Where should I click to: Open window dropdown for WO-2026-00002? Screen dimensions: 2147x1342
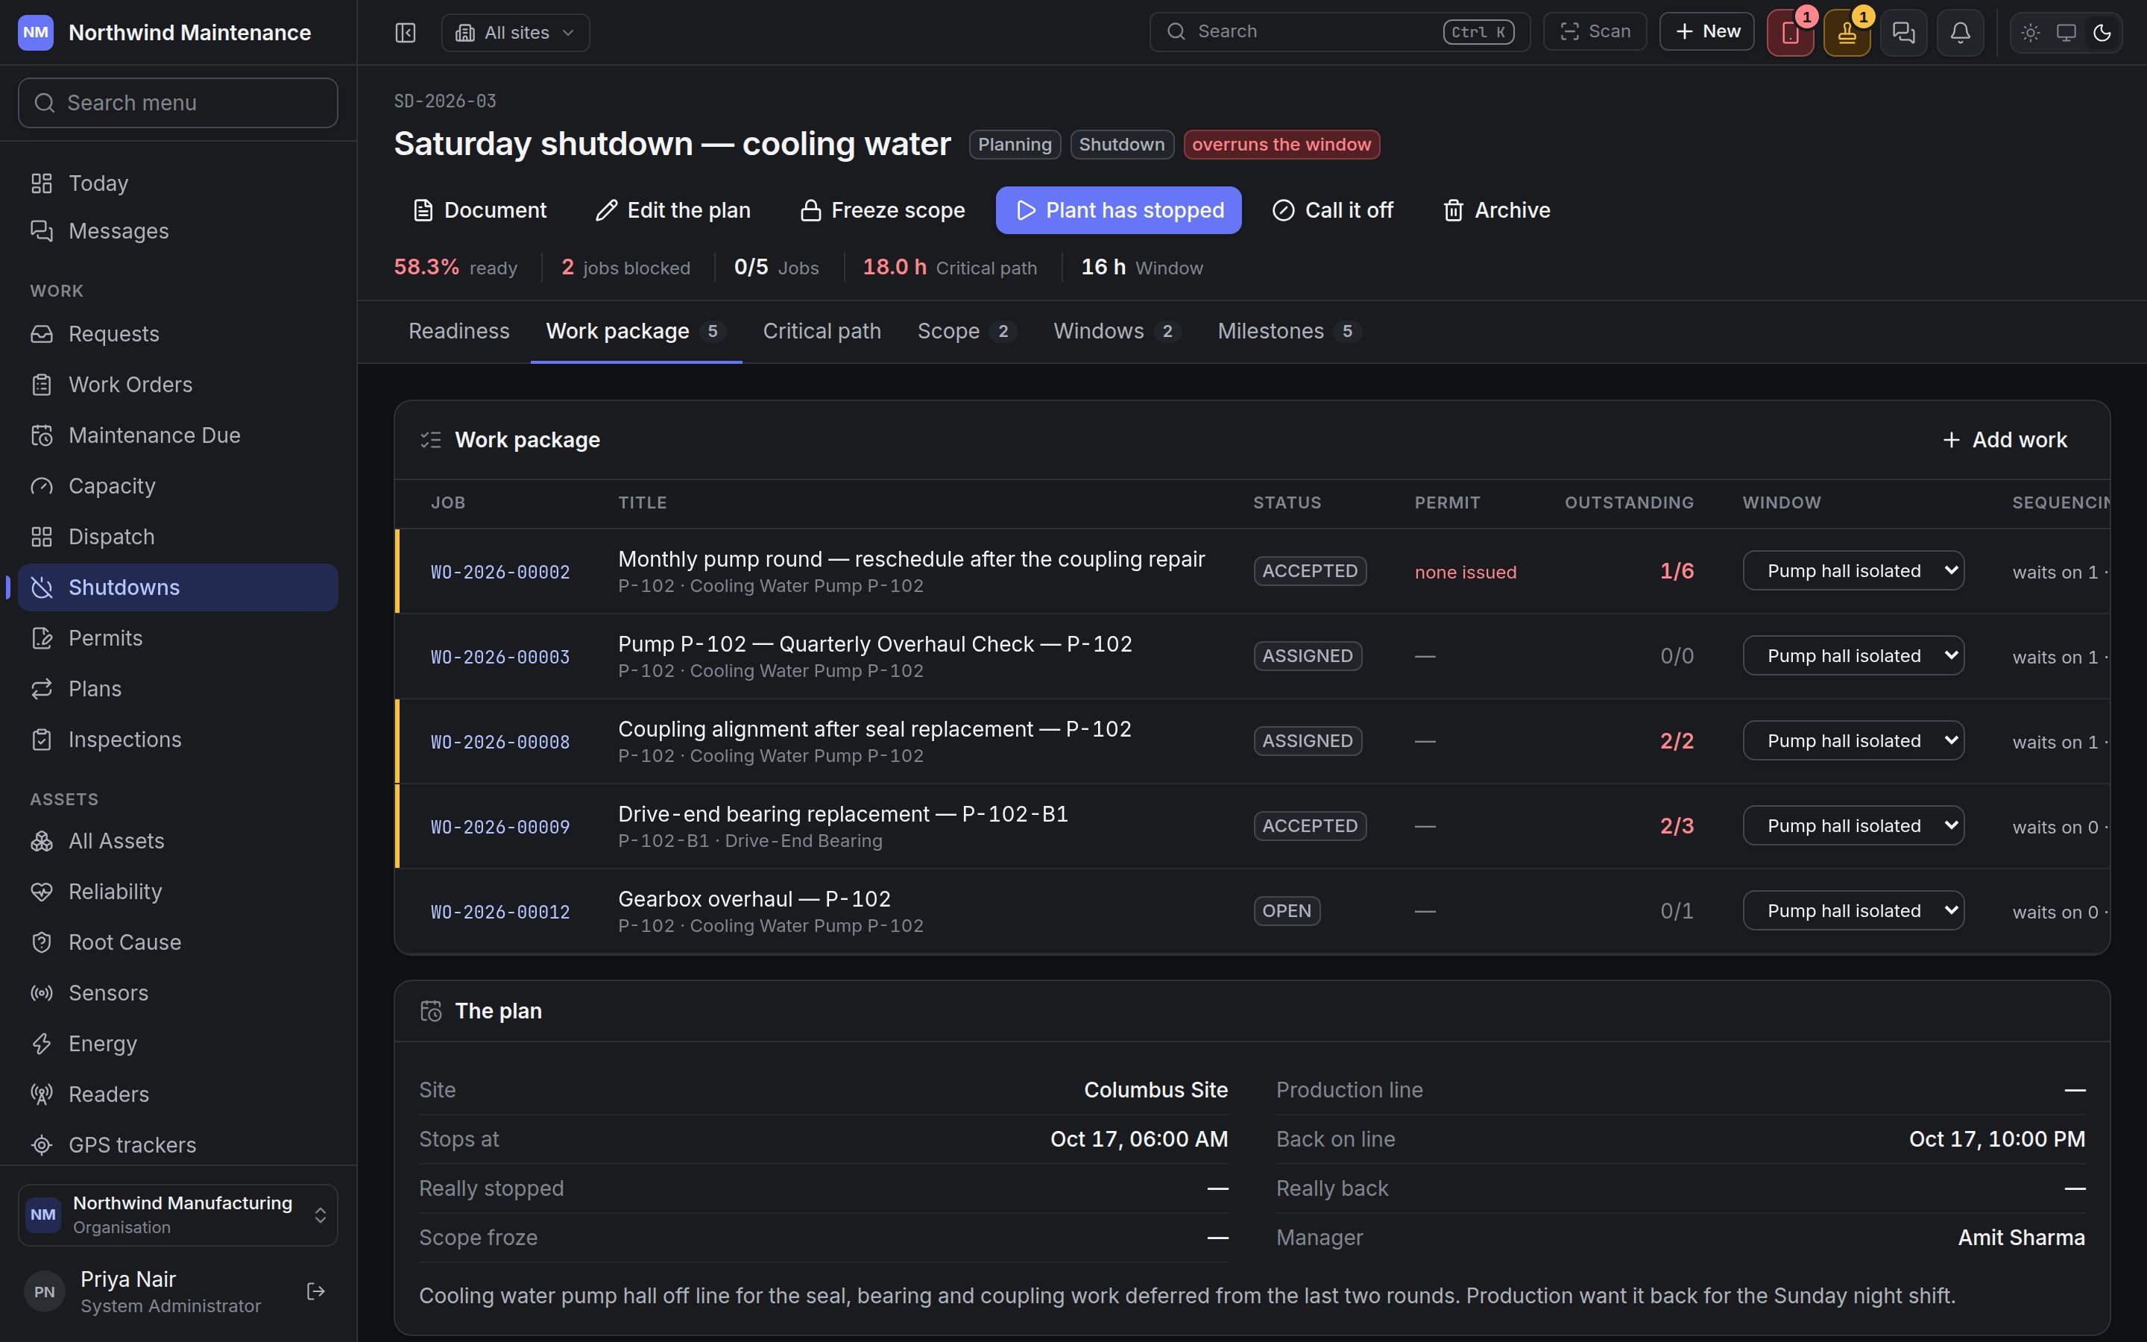click(1853, 570)
